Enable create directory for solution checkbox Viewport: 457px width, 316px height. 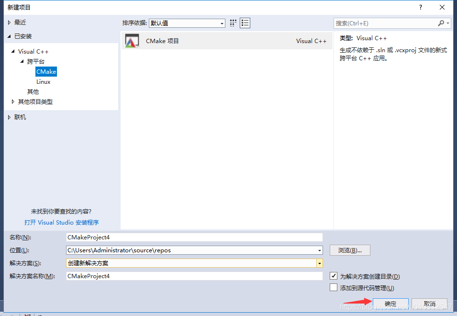[334, 276]
